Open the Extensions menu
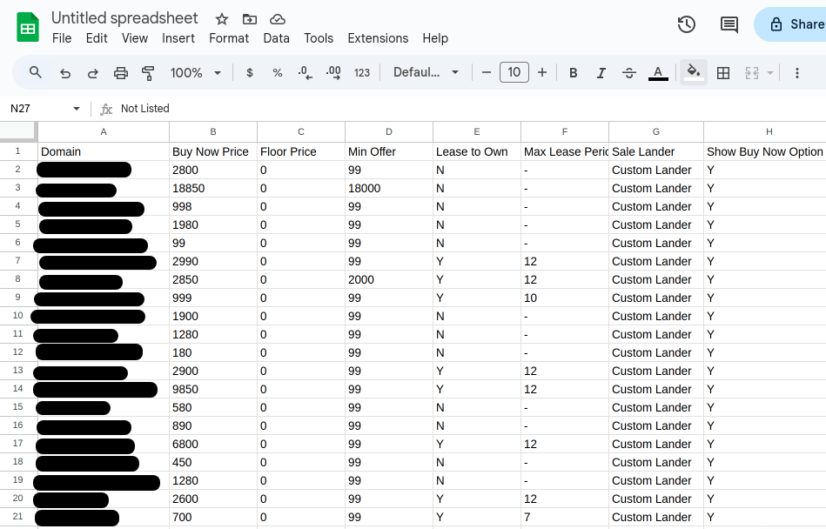 click(378, 38)
